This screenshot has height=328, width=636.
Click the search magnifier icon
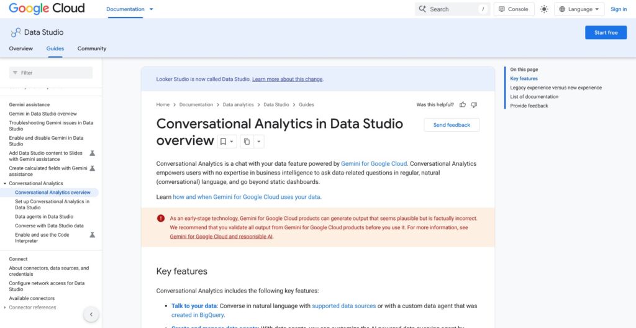(x=422, y=9)
